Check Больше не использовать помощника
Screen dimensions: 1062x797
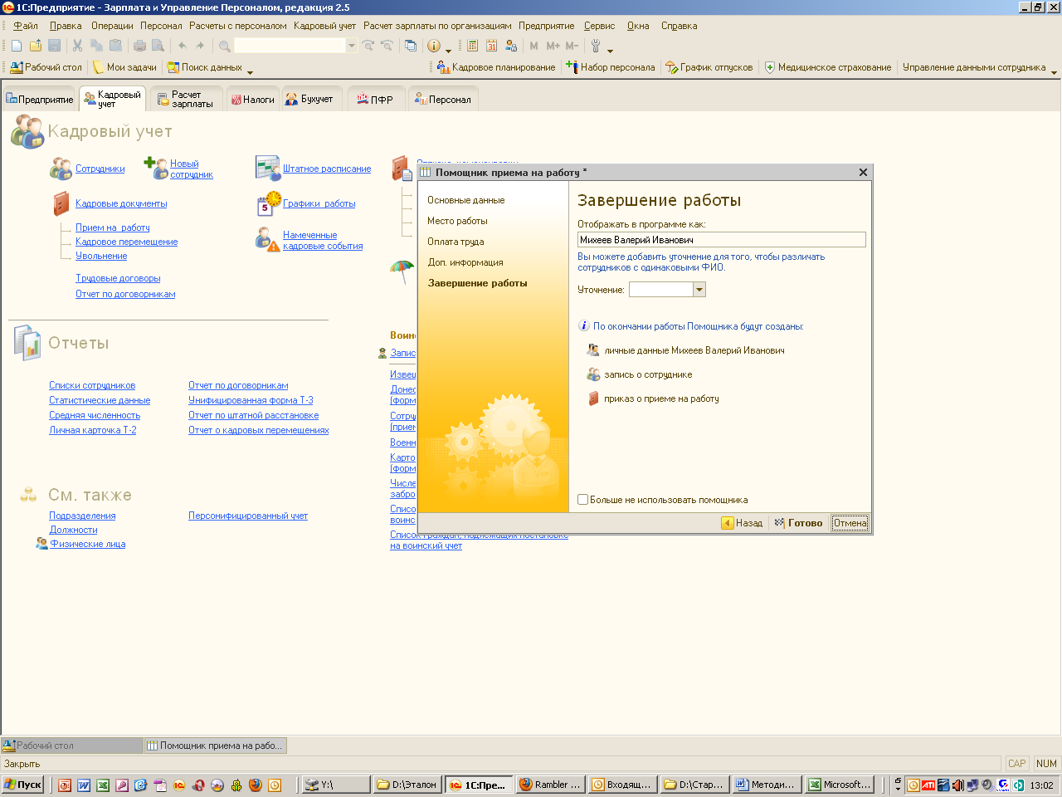coord(582,500)
